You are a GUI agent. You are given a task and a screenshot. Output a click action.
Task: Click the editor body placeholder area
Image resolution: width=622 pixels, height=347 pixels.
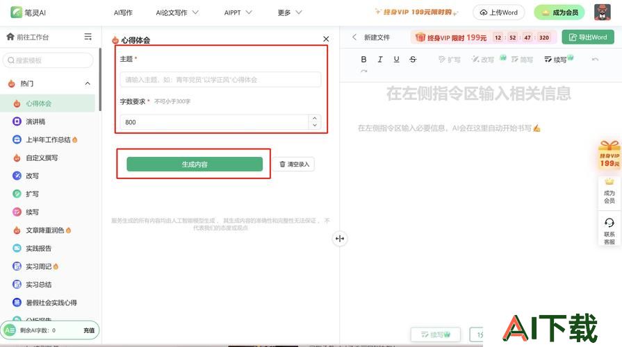(x=449, y=128)
